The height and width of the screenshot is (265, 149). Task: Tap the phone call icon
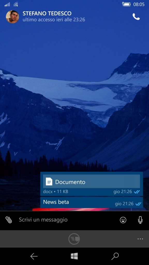[x=136, y=17]
